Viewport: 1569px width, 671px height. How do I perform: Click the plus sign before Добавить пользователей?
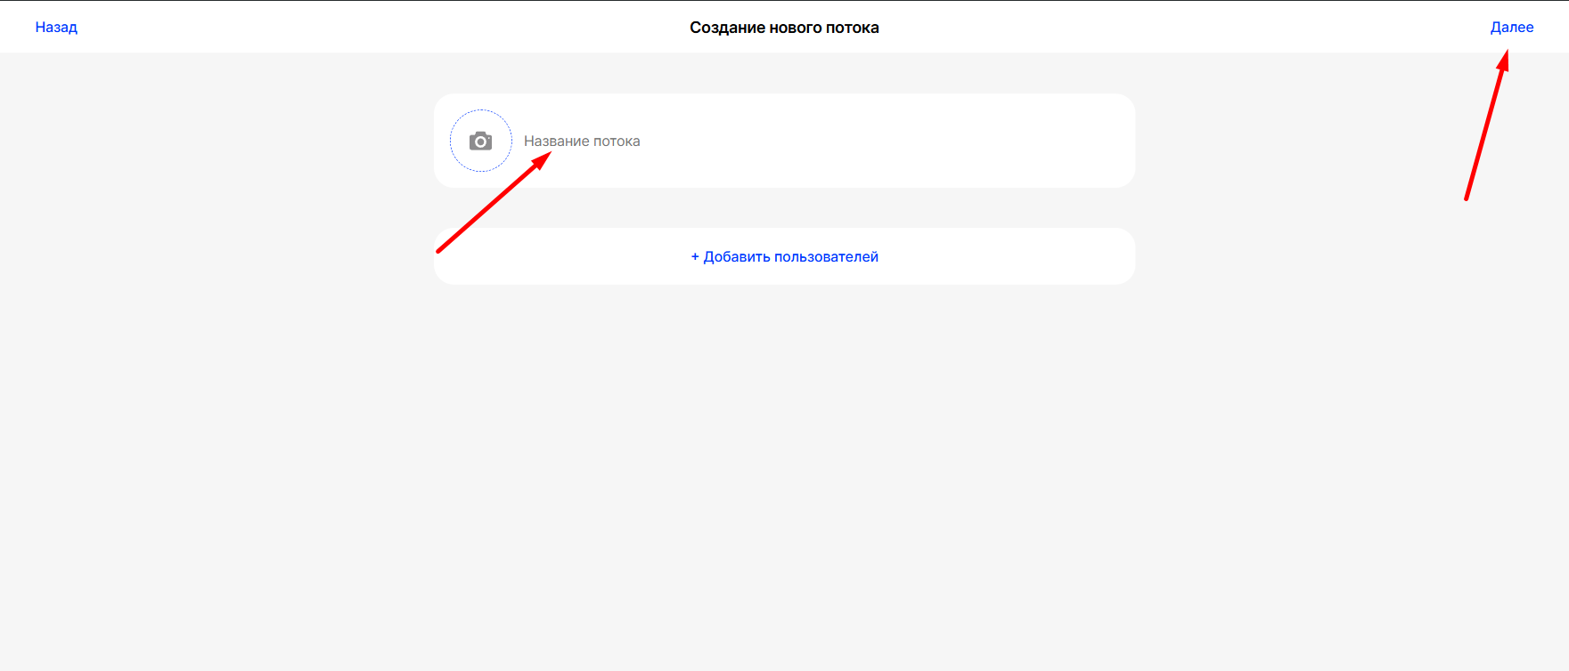695,257
